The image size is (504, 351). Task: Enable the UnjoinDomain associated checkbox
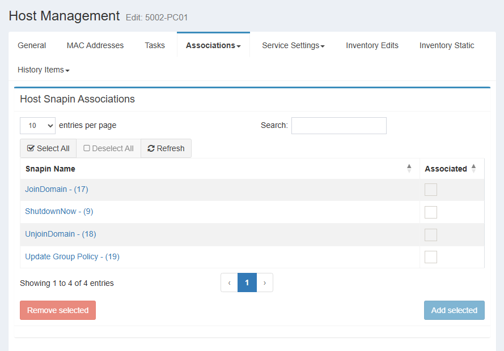pyautogui.click(x=431, y=234)
